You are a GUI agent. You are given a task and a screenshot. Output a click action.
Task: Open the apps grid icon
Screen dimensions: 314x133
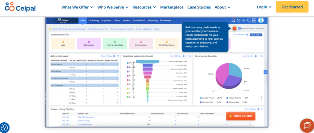coord(254,20)
